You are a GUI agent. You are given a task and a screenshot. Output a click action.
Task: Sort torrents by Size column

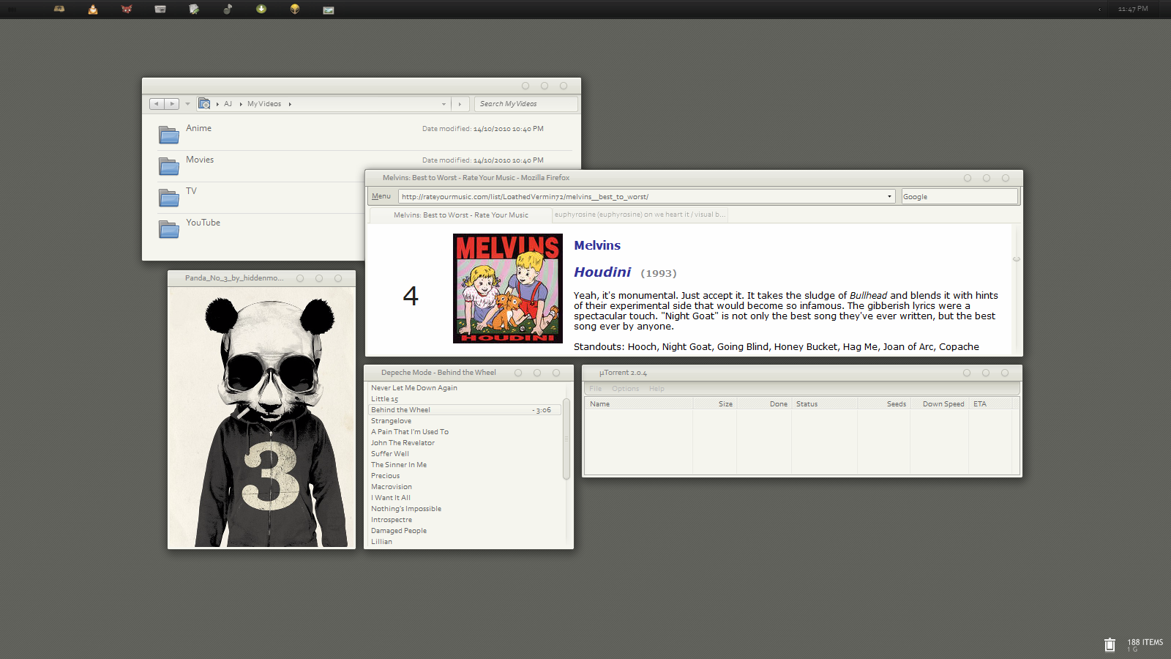coord(714,404)
